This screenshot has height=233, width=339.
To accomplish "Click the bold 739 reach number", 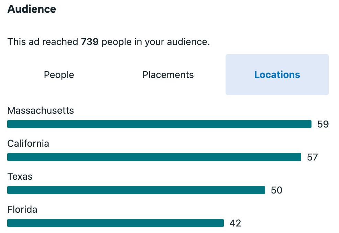I will [90, 42].
